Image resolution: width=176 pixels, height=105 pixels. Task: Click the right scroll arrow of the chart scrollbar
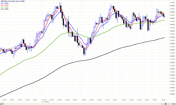173,104
